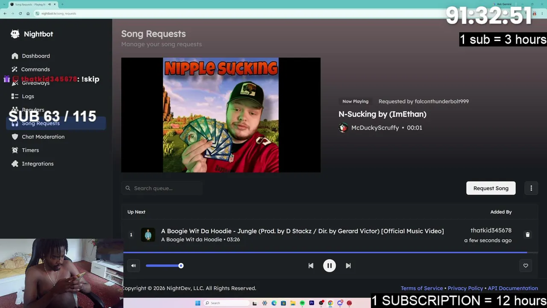Screen dimensions: 547x308
Task: Open the queue options three-dot menu
Action: (531, 188)
